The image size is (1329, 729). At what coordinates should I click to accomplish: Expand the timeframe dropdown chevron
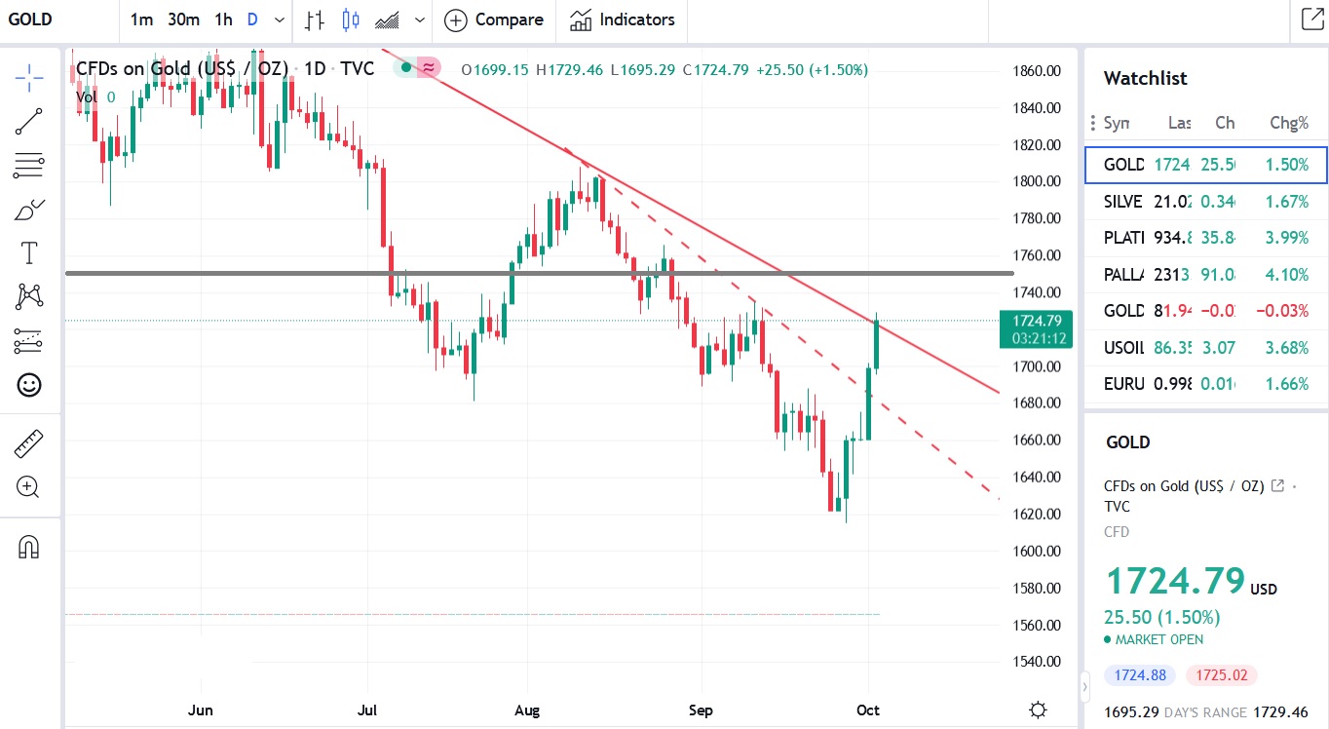point(280,19)
